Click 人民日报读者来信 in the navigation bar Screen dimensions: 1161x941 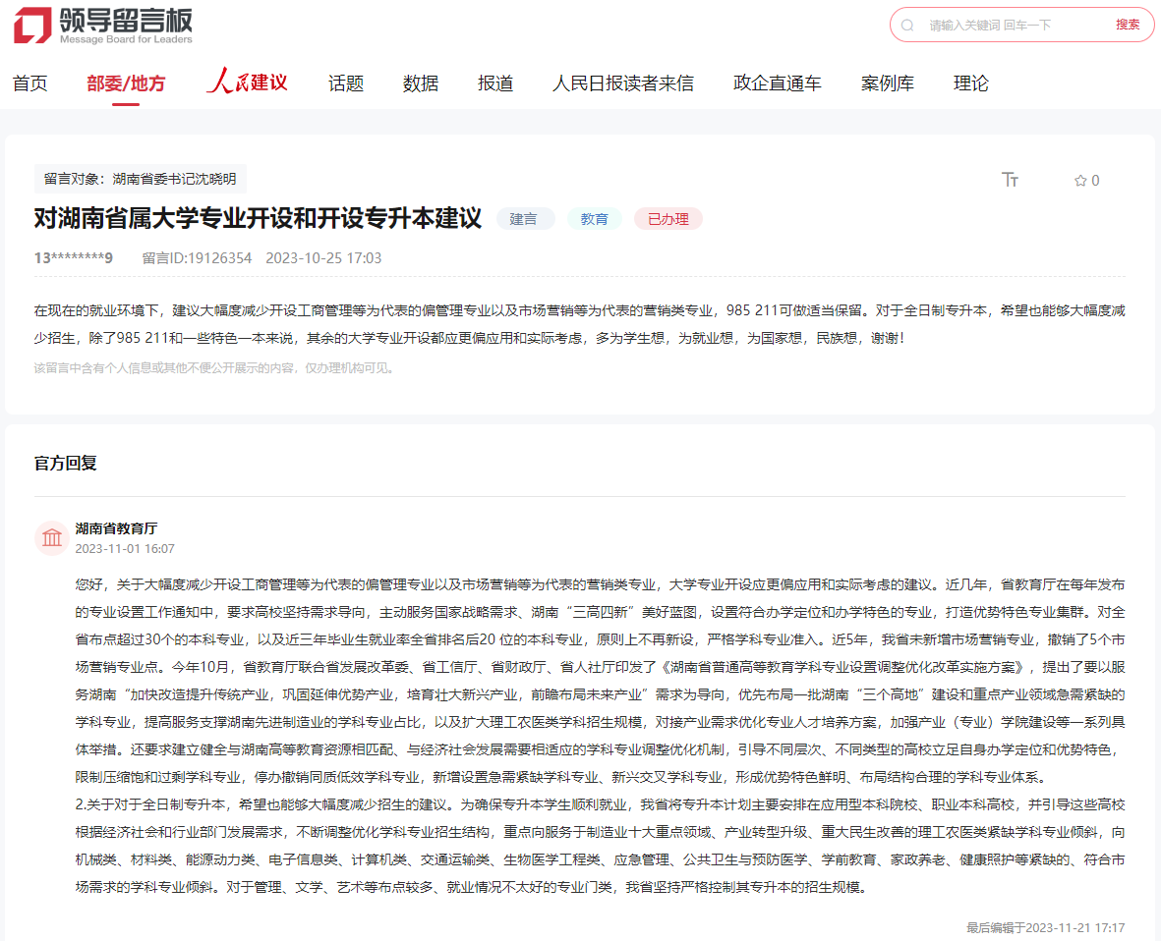point(622,83)
